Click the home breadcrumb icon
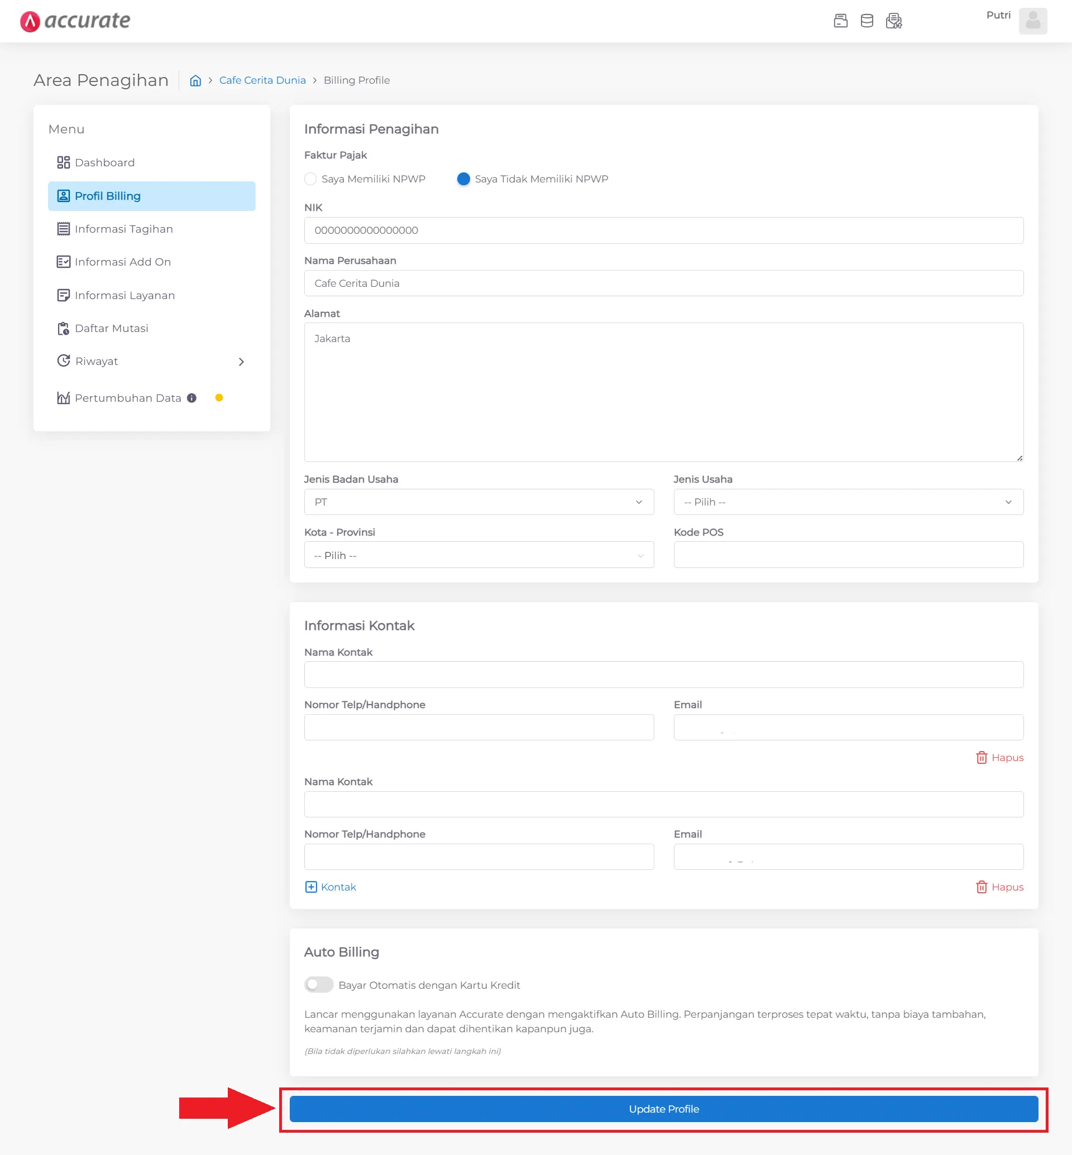Viewport: 1072px width, 1155px height. [x=195, y=80]
